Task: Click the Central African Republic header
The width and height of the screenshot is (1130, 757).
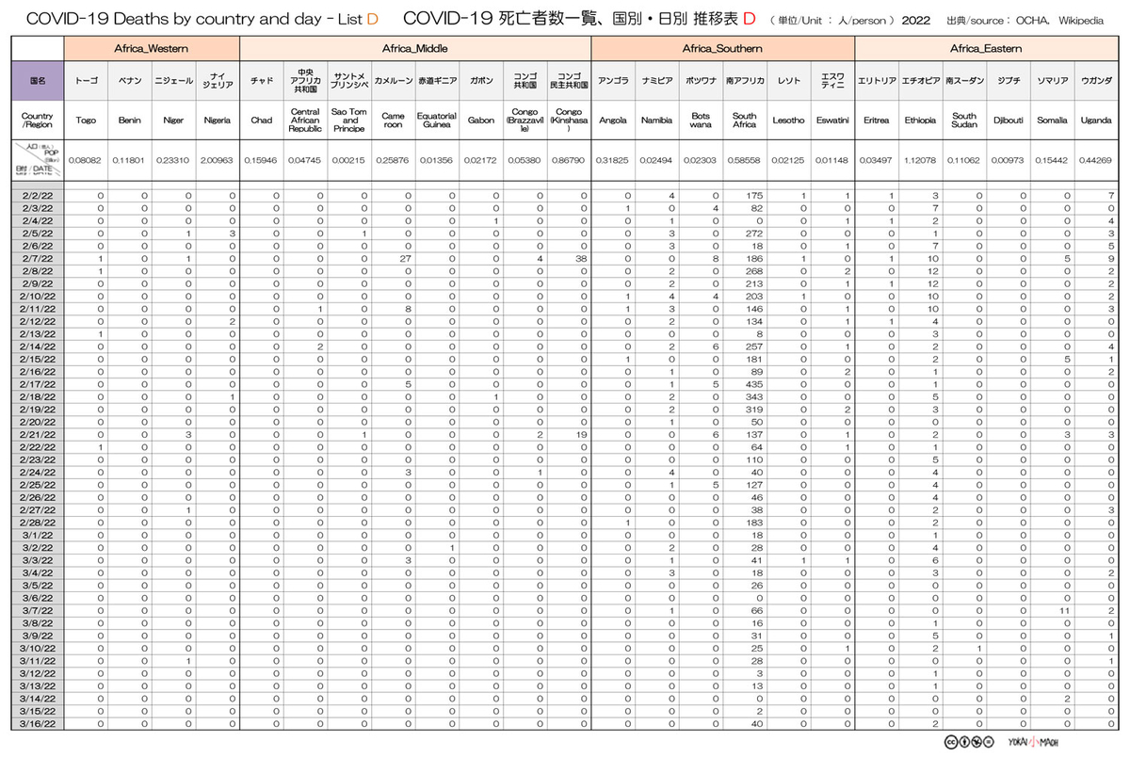Action: (x=305, y=121)
